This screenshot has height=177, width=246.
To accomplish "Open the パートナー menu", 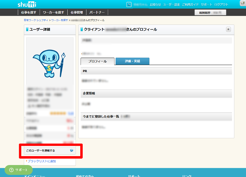I will tap(97, 12).
